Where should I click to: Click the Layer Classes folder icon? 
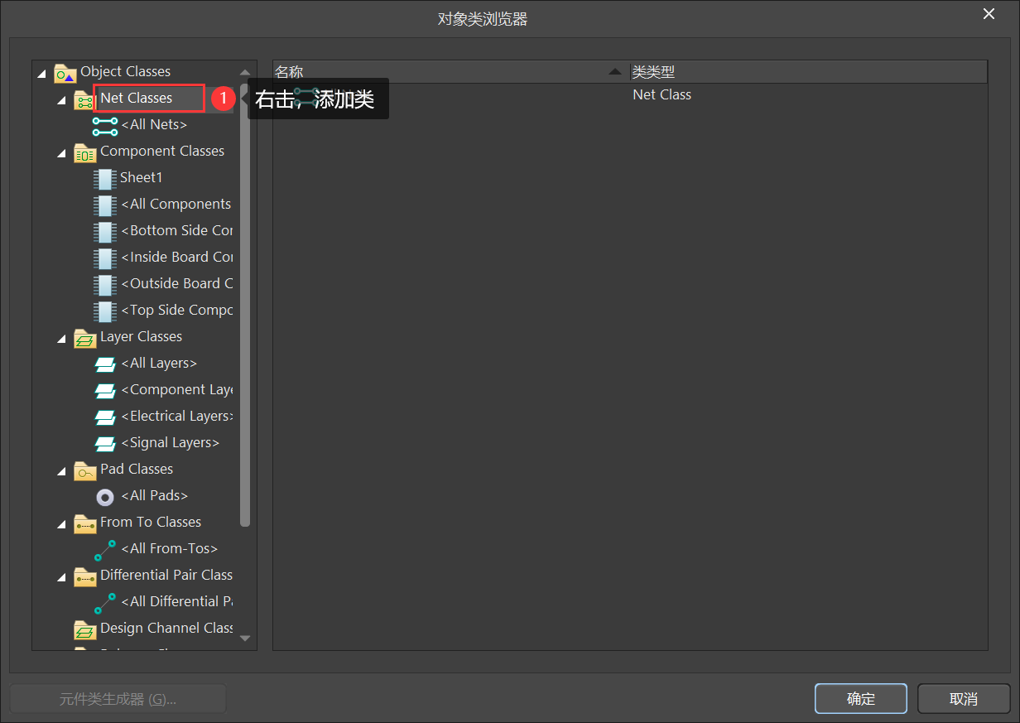[84, 338]
